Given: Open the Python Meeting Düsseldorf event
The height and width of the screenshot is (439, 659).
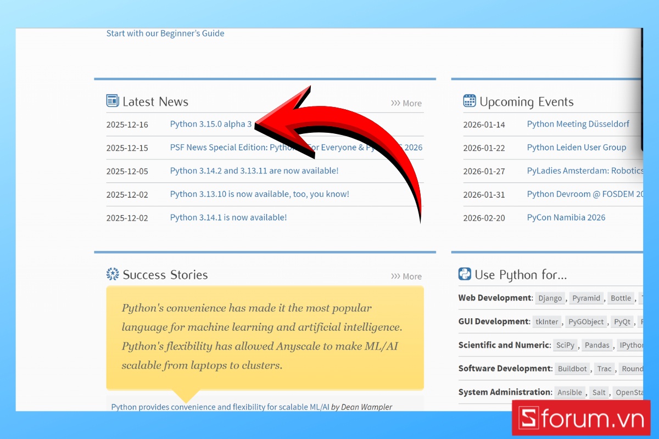Looking at the screenshot, I should pos(578,124).
